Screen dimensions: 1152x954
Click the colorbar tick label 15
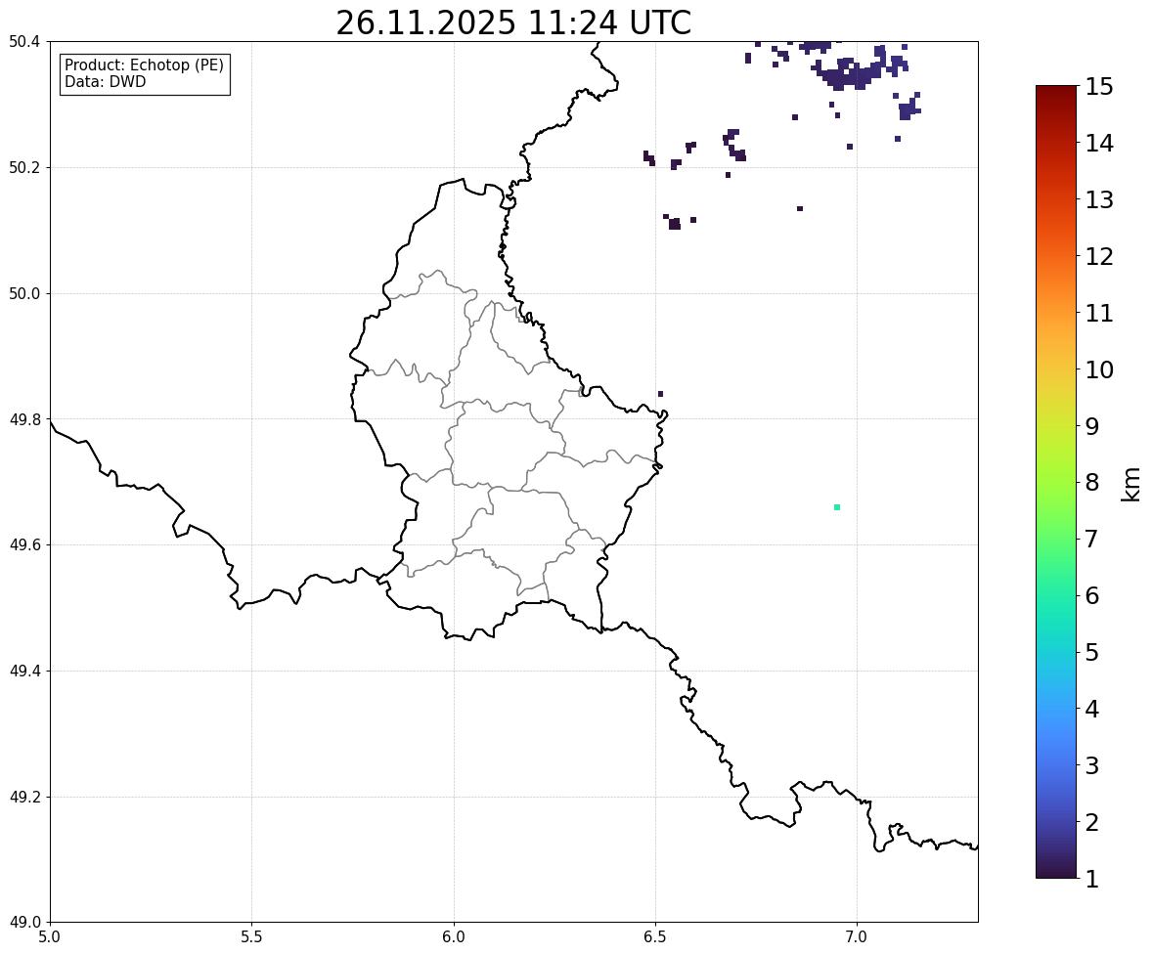[1099, 87]
